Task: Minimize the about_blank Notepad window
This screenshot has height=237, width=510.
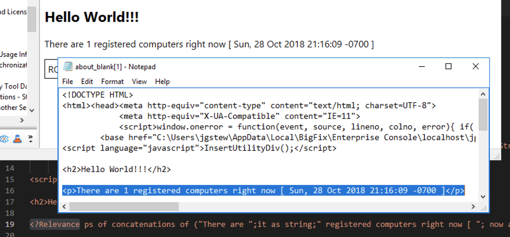Action: click(x=422, y=66)
